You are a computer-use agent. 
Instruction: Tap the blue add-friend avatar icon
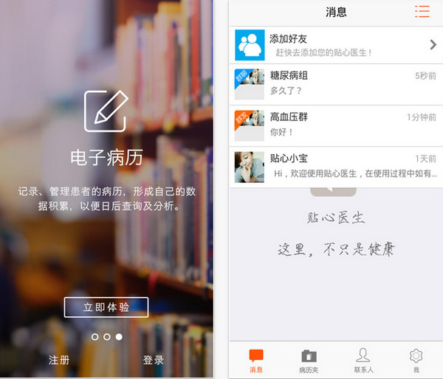[x=250, y=45]
